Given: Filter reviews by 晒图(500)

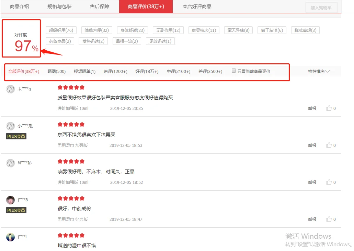Looking at the screenshot, I should coord(56,71).
